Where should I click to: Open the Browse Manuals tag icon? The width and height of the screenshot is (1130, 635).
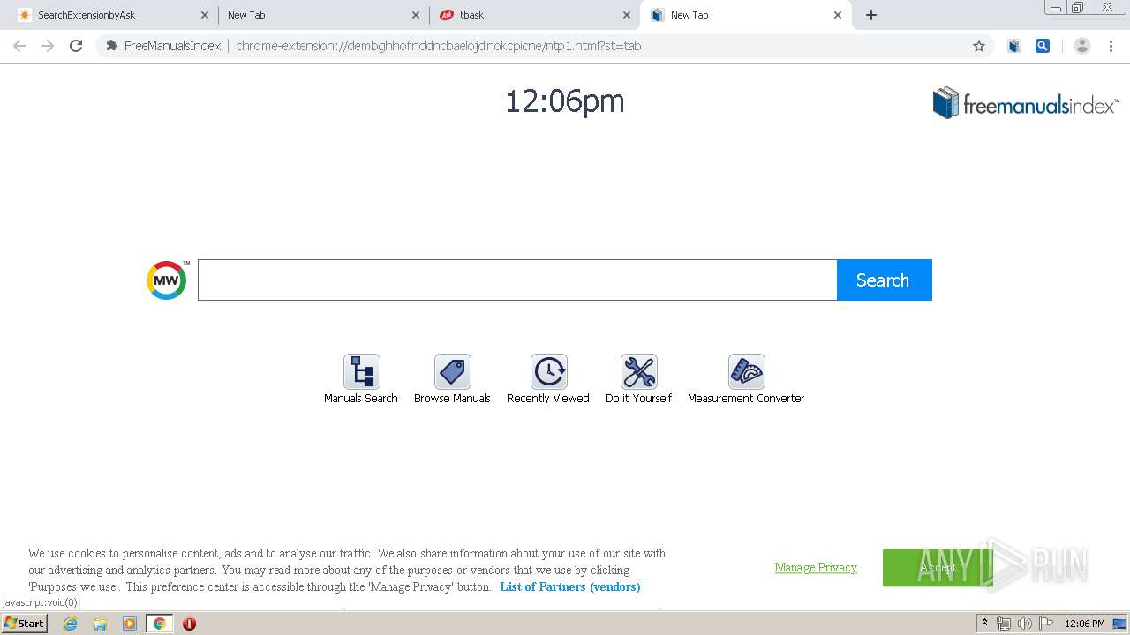pos(452,371)
